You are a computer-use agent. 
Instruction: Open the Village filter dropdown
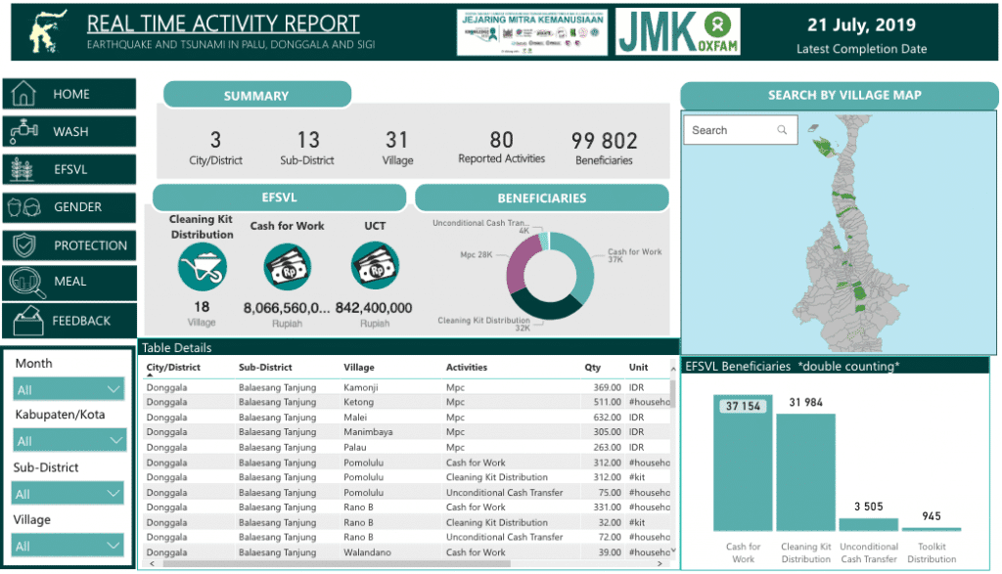point(68,546)
